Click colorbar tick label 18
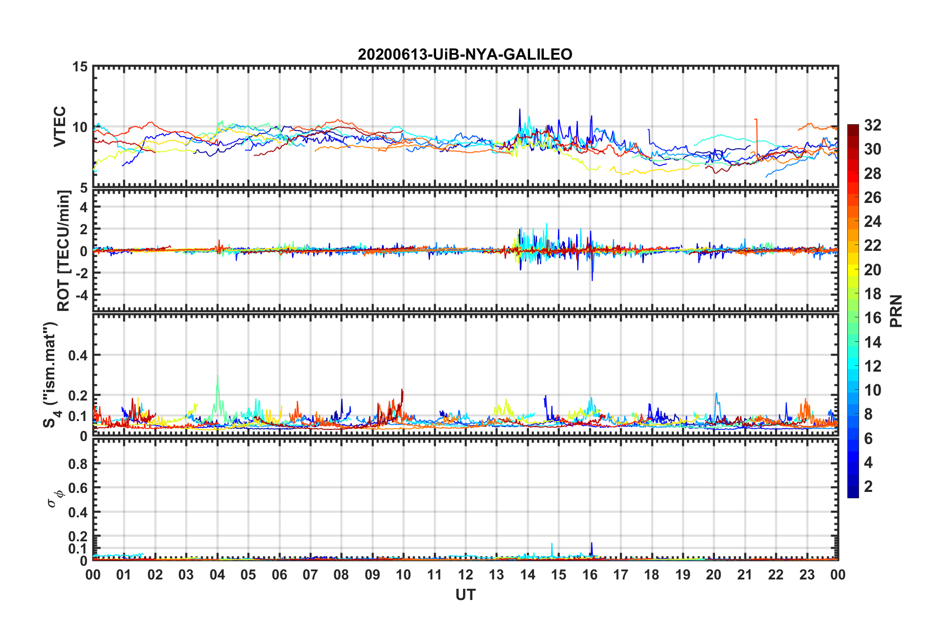Screen dimensions: 931x622 (872, 294)
